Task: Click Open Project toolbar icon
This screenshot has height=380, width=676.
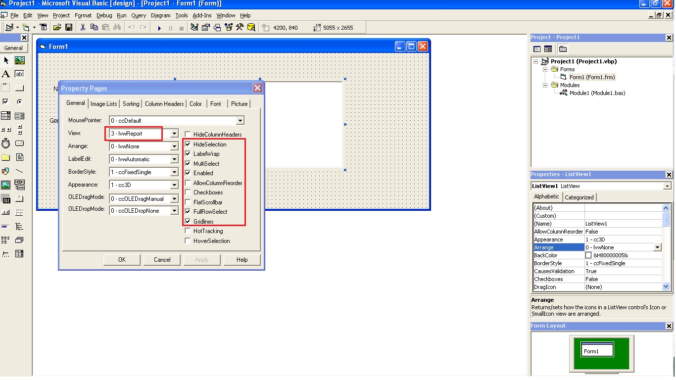Action: coord(57,28)
